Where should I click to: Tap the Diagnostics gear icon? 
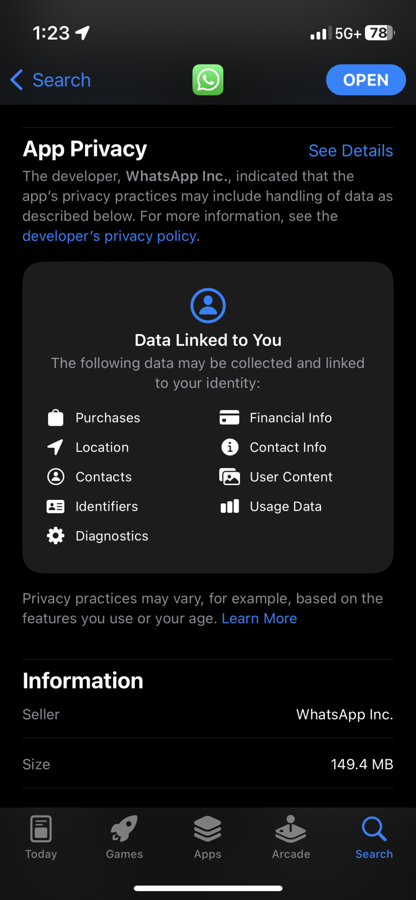click(x=55, y=536)
